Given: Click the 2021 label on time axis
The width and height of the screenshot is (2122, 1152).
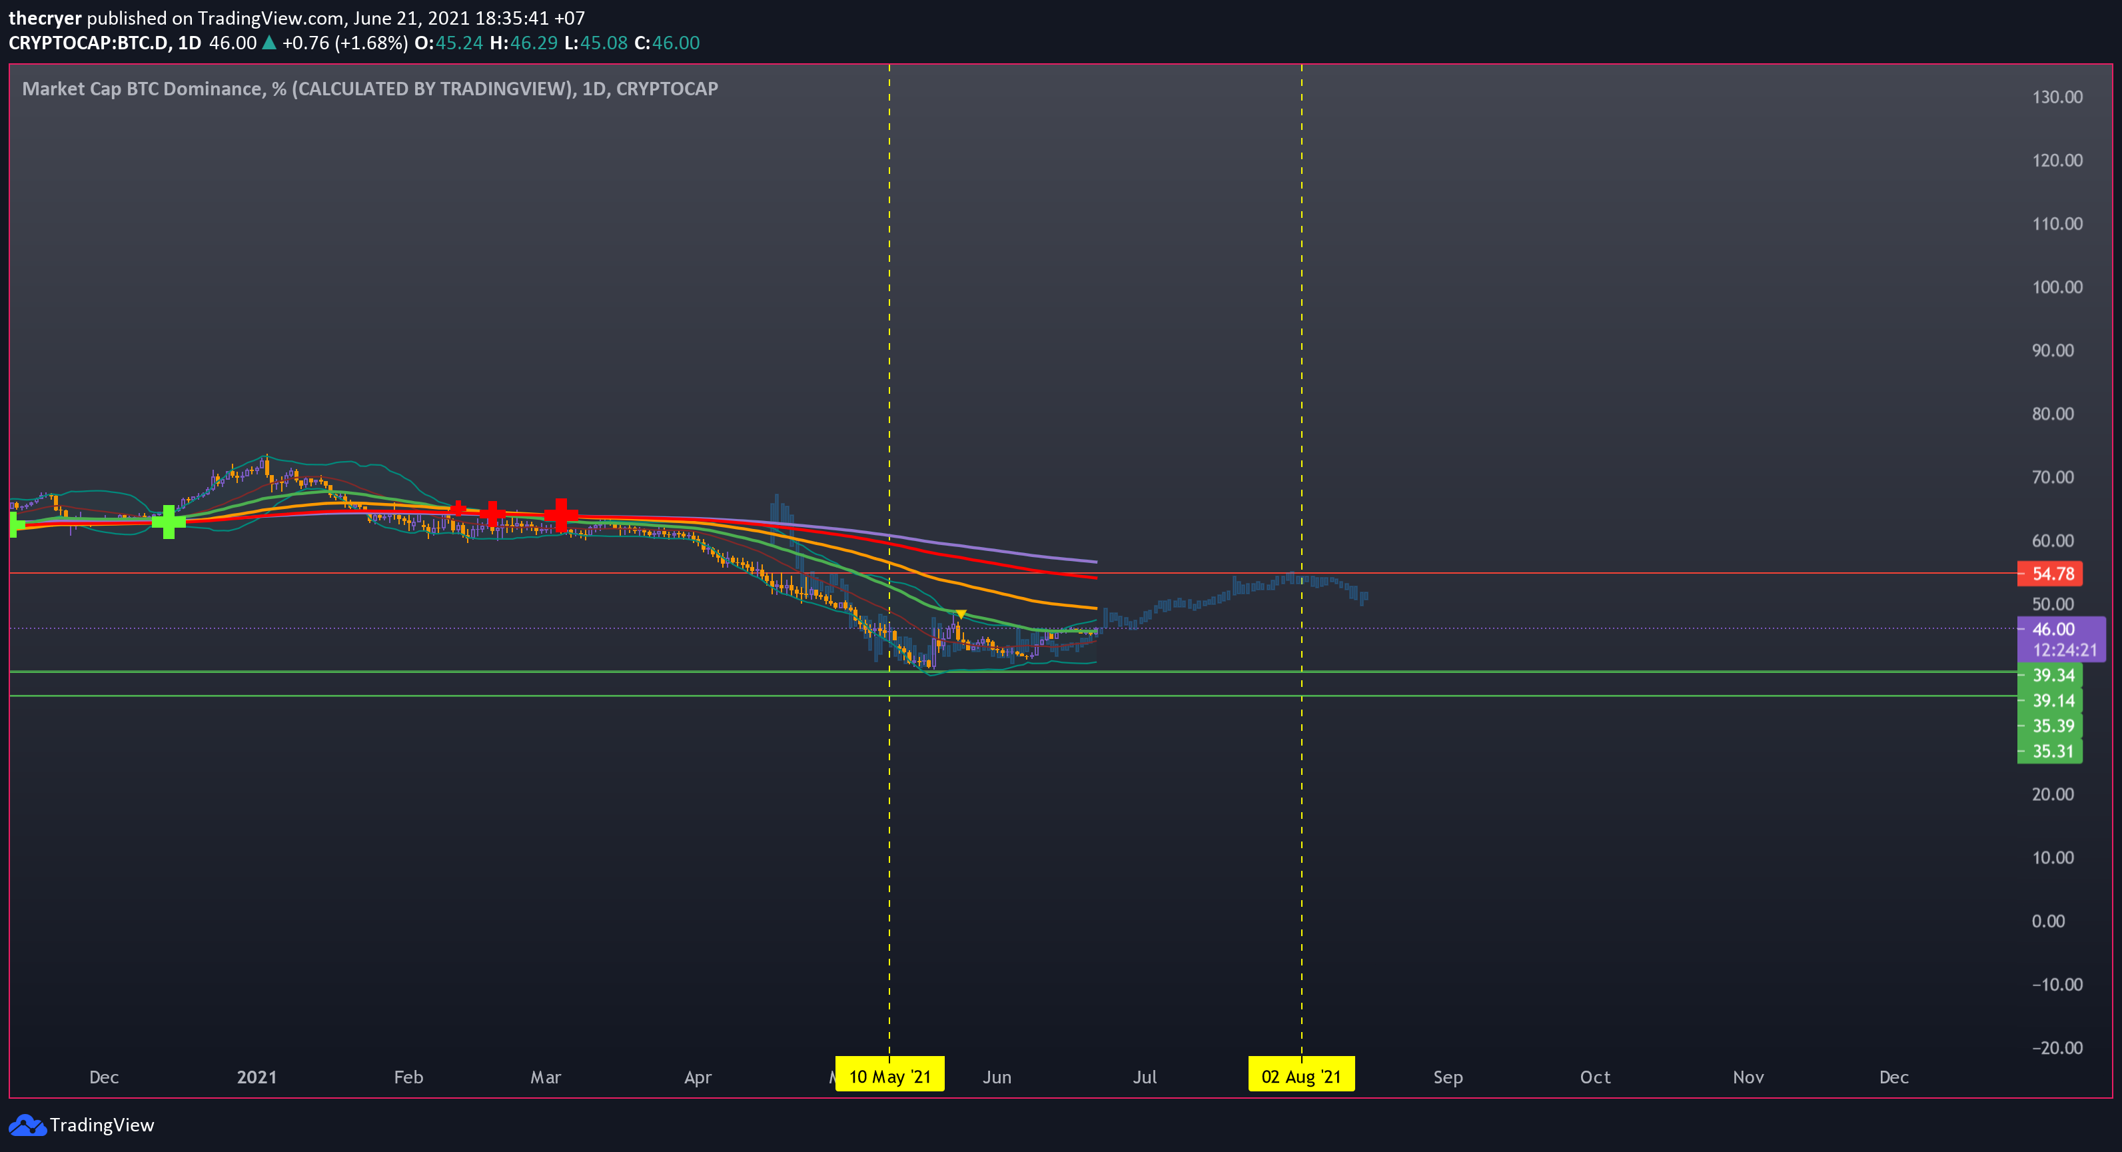Looking at the screenshot, I should pos(257,1077).
